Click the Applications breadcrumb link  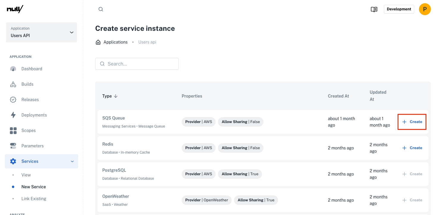pyautogui.click(x=115, y=42)
